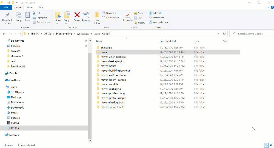Open address bar history dropdown arrow
Viewport: 274px width, 148px height.
pyautogui.click(x=218, y=34)
